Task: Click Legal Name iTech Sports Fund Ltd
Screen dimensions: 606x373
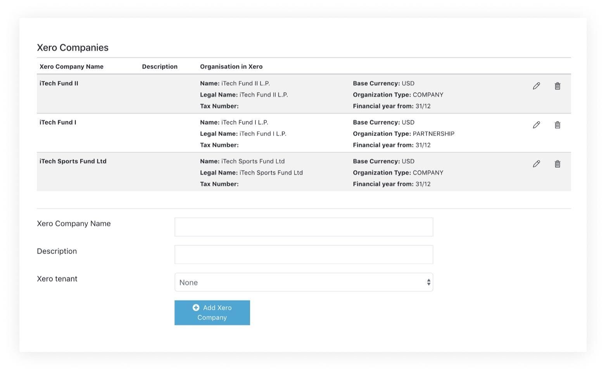Action: click(251, 173)
